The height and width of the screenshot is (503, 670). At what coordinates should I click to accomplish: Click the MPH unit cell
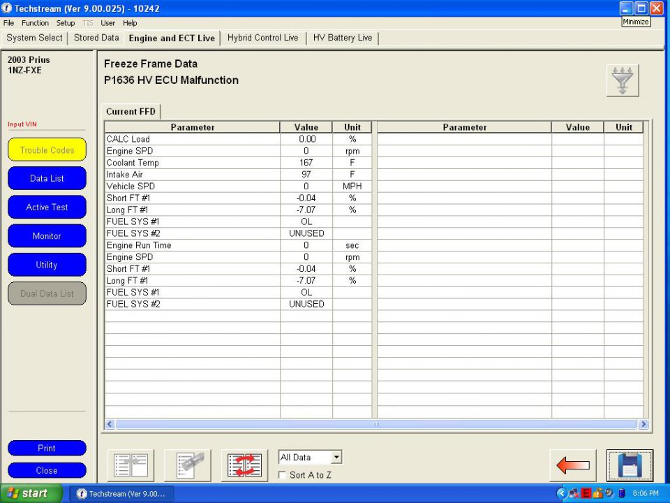tap(352, 186)
